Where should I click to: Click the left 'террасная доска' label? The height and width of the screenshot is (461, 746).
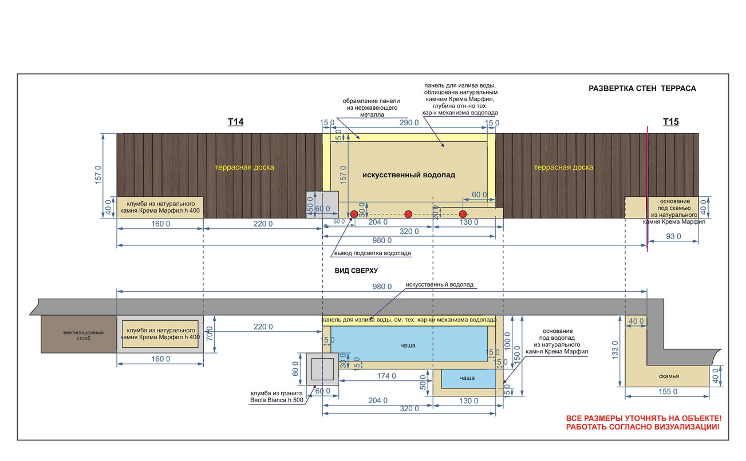[244, 168]
